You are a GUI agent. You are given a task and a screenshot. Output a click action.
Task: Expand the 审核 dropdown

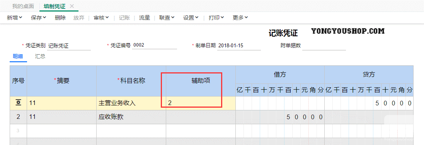[101, 18]
